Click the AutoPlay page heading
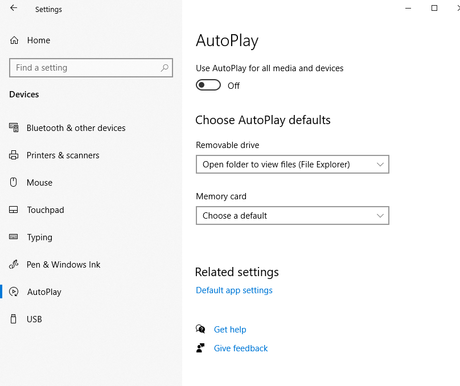The height and width of the screenshot is (386, 460). tap(227, 41)
